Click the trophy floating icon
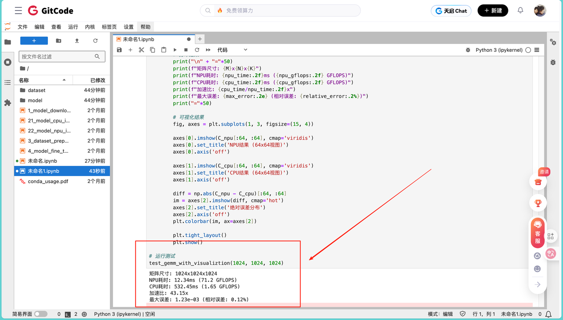This screenshot has width=563, height=320. [x=537, y=203]
